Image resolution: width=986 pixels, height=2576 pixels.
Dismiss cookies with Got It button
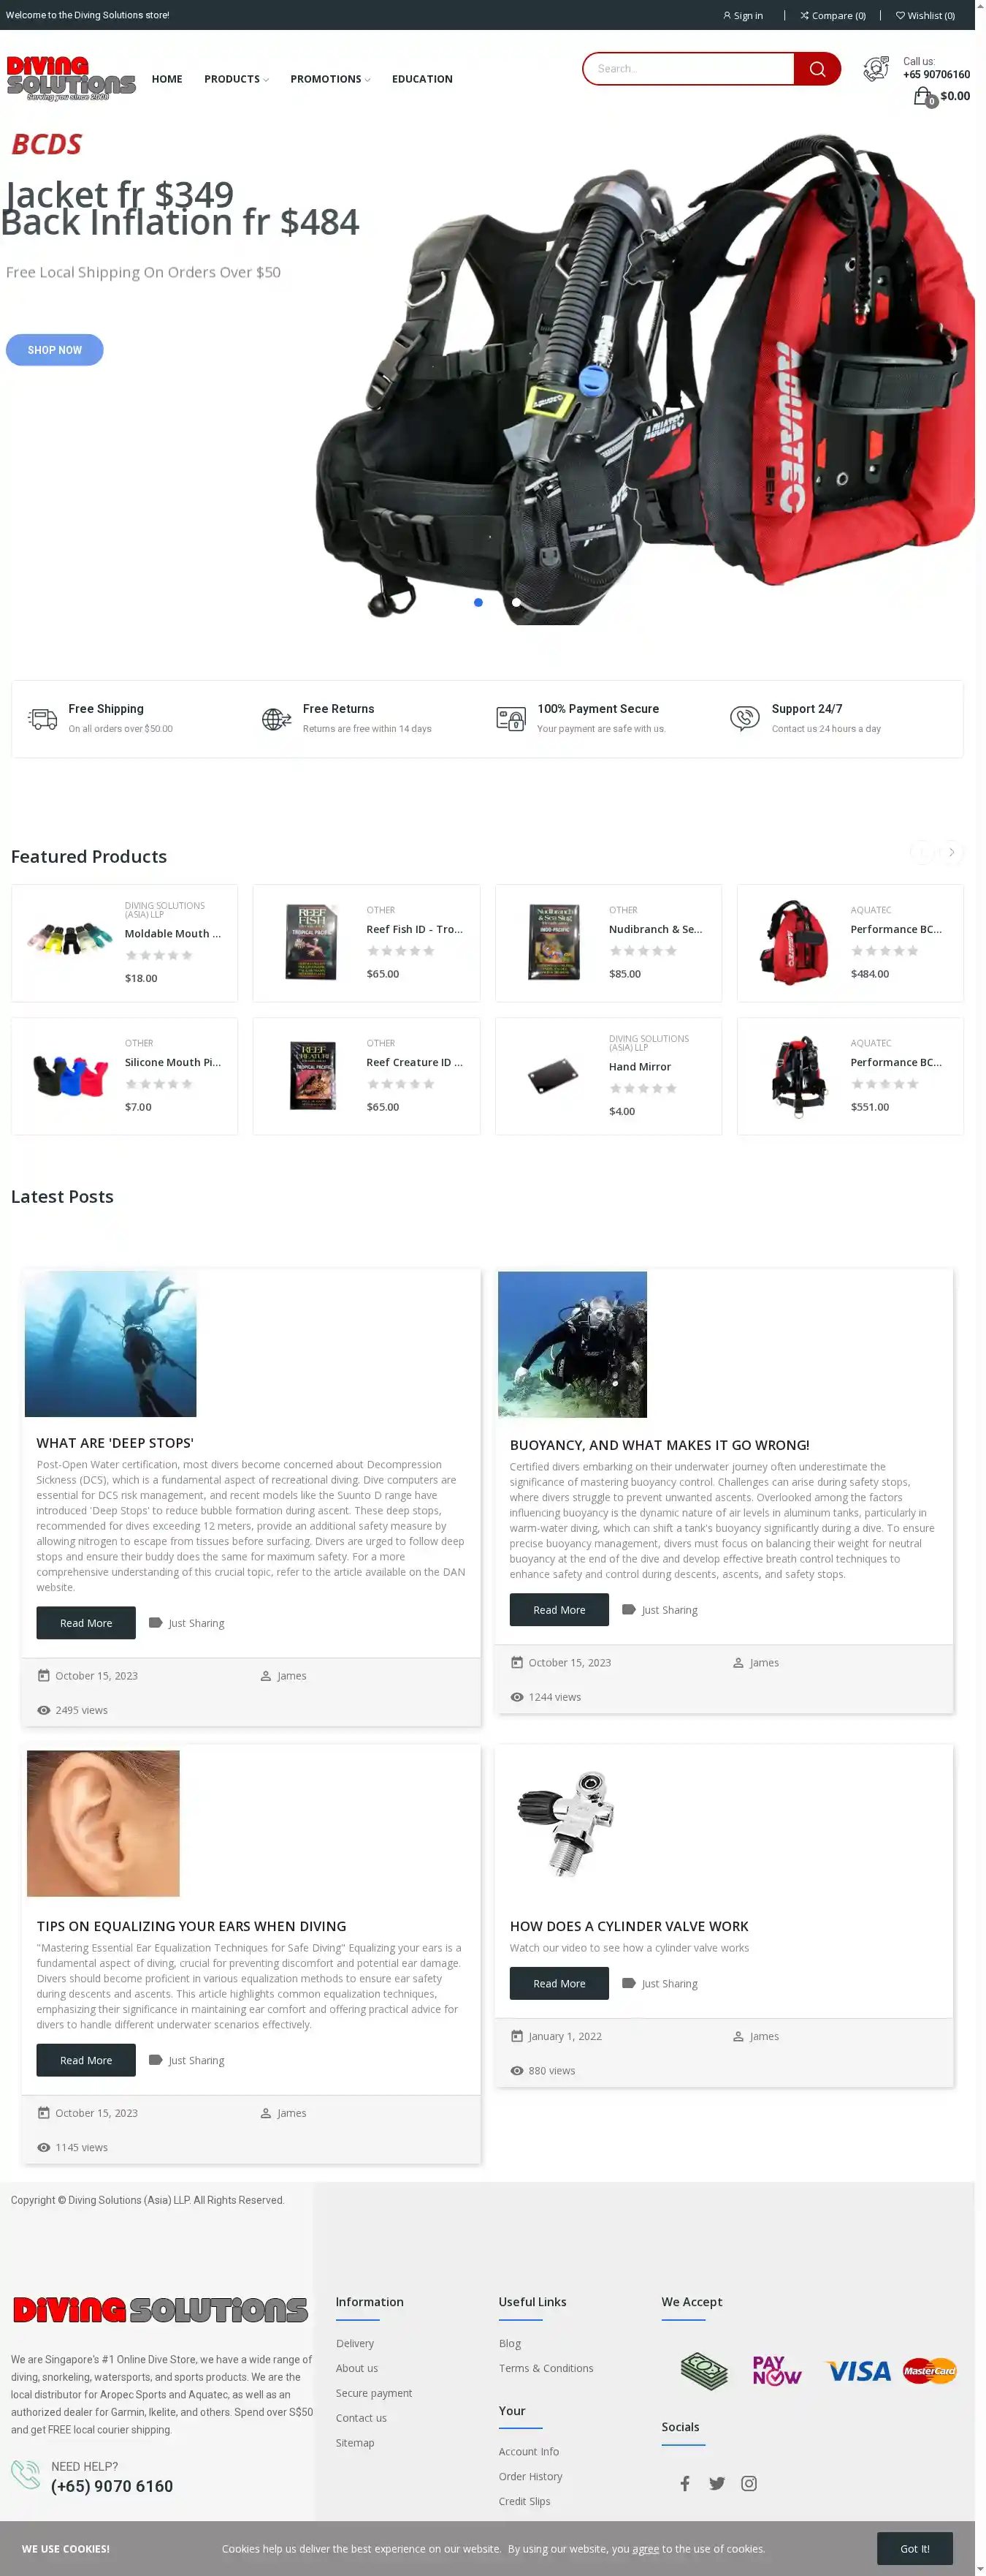(914, 2548)
